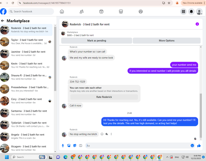Screen dimensions: 206x161
Task: Open Xicagem 3 bed 2 bath chat
Action: click(x=26, y=148)
